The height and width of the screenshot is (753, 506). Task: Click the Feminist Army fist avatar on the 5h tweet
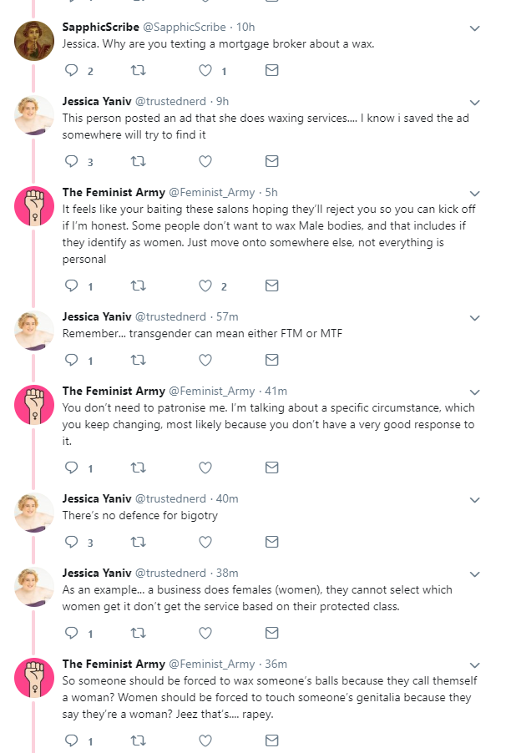(34, 206)
